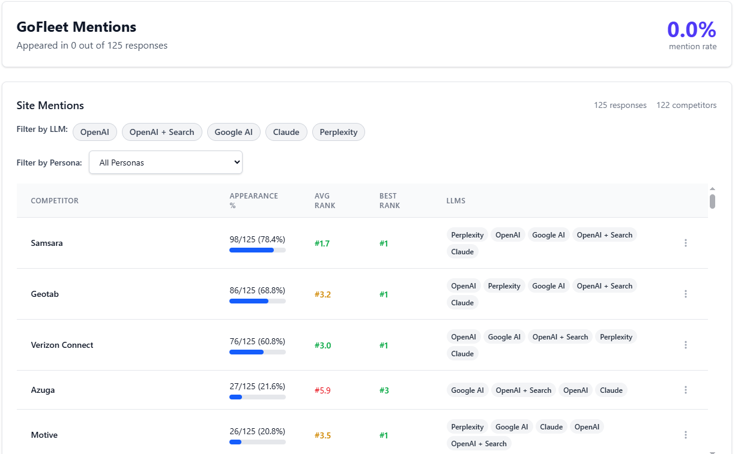The width and height of the screenshot is (735, 454).
Task: Toggle the Google AI filter chip
Action: pyautogui.click(x=234, y=132)
